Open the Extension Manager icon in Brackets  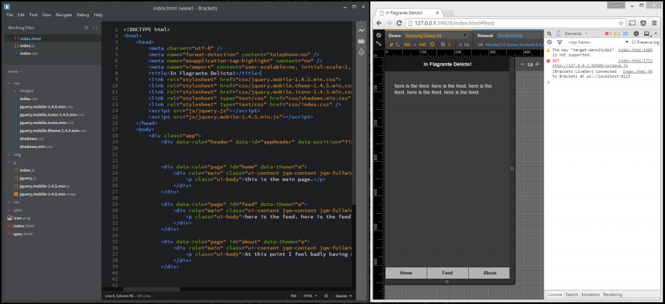[x=361, y=41]
